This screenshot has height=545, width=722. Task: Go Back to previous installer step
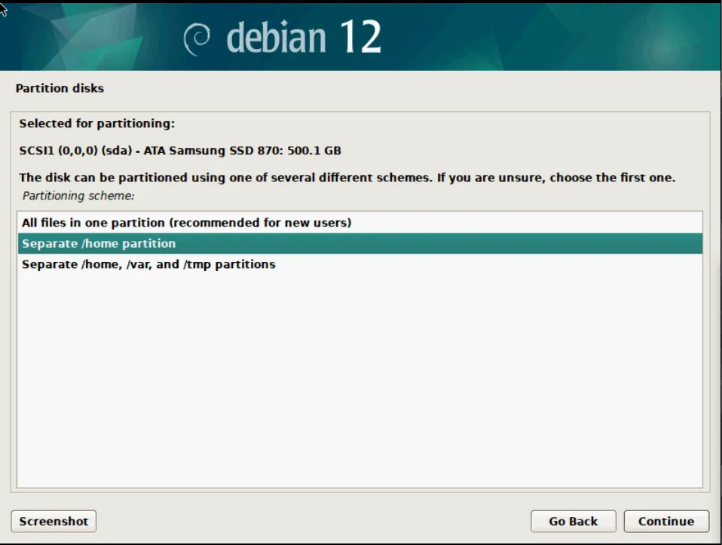[x=573, y=521]
